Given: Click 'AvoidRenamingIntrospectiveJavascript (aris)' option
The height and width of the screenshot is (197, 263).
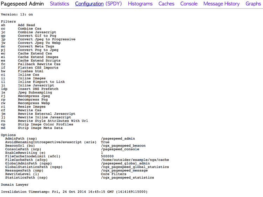Looking at the screenshot, I should (x=51, y=142).
